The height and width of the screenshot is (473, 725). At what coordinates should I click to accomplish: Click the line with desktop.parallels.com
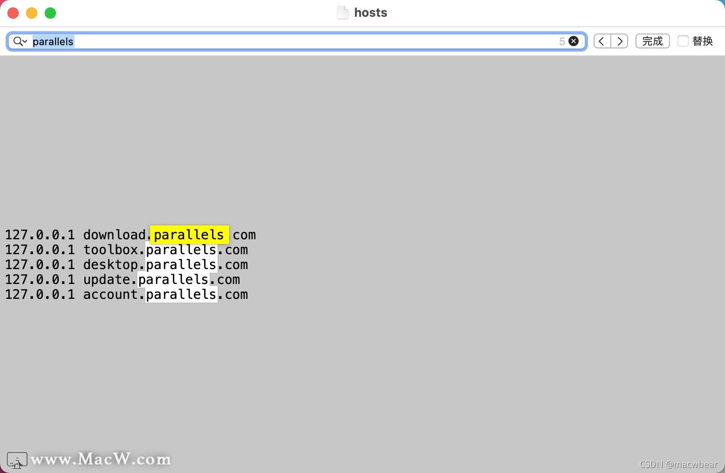[x=126, y=264]
